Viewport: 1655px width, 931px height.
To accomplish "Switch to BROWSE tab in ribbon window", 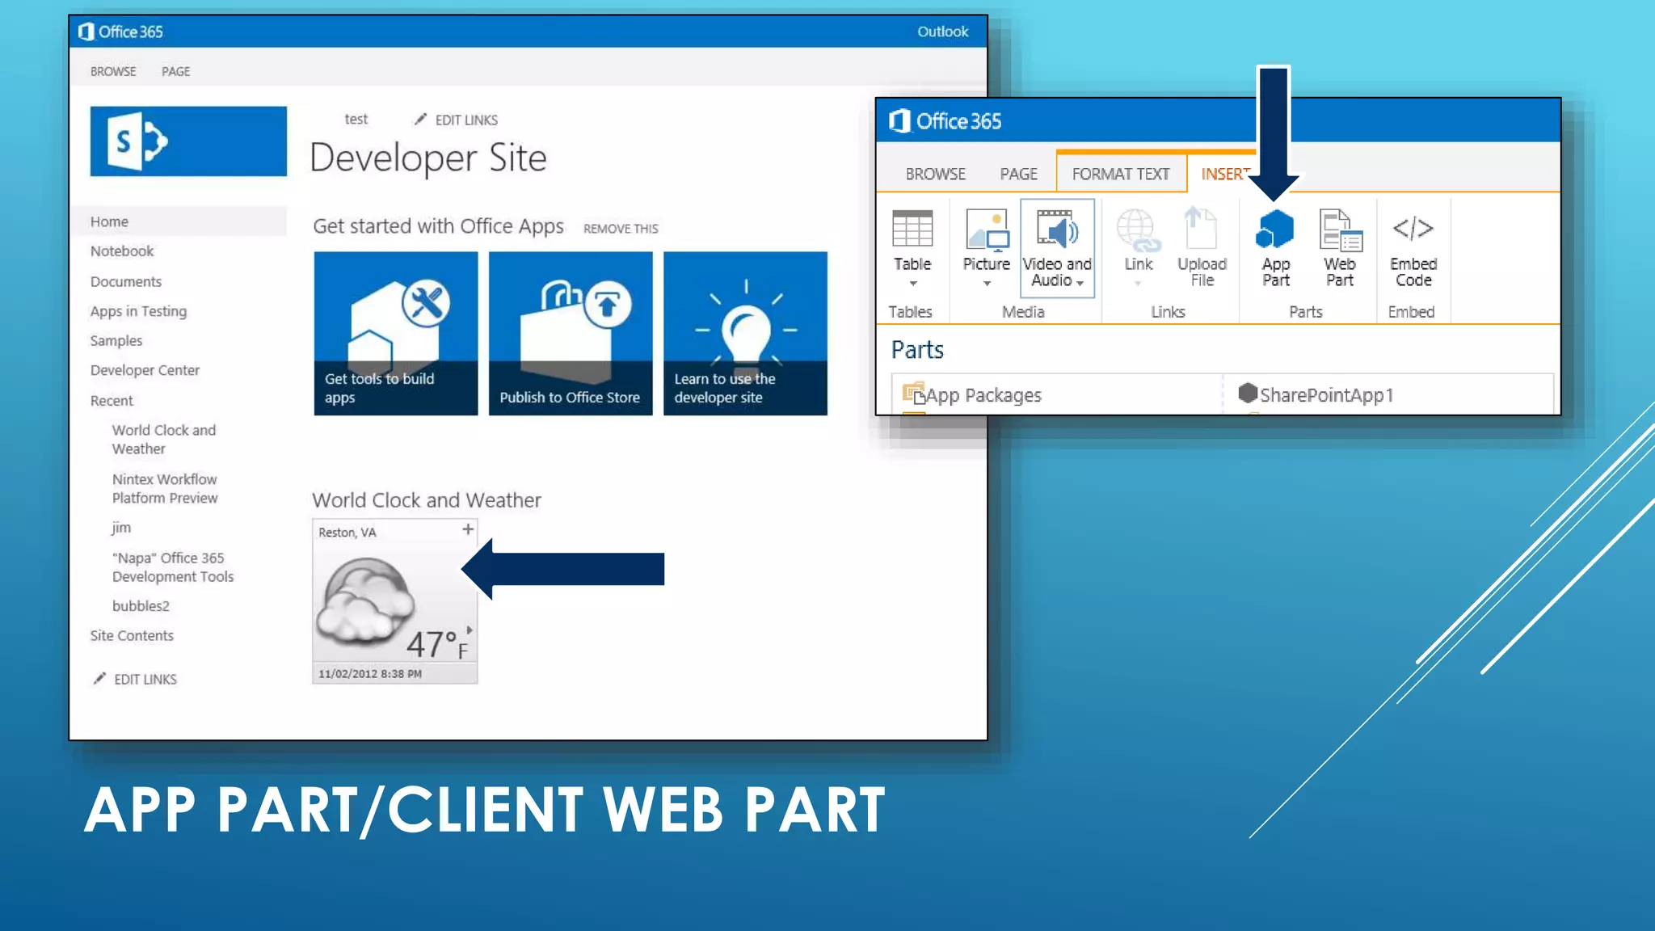I will point(936,174).
